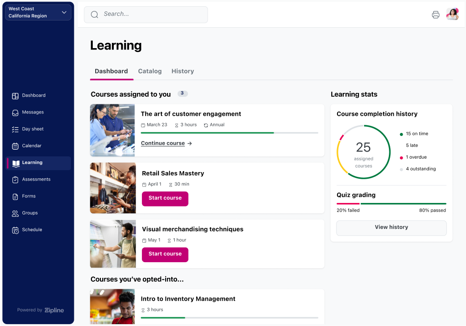
Task: Click the View history button
Action: tap(391, 227)
